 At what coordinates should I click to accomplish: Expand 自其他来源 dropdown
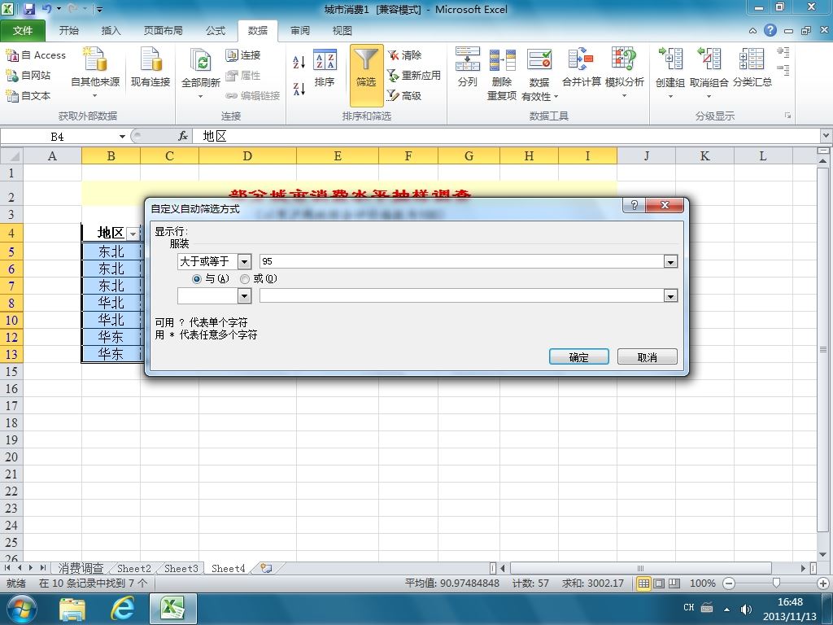tap(94, 96)
